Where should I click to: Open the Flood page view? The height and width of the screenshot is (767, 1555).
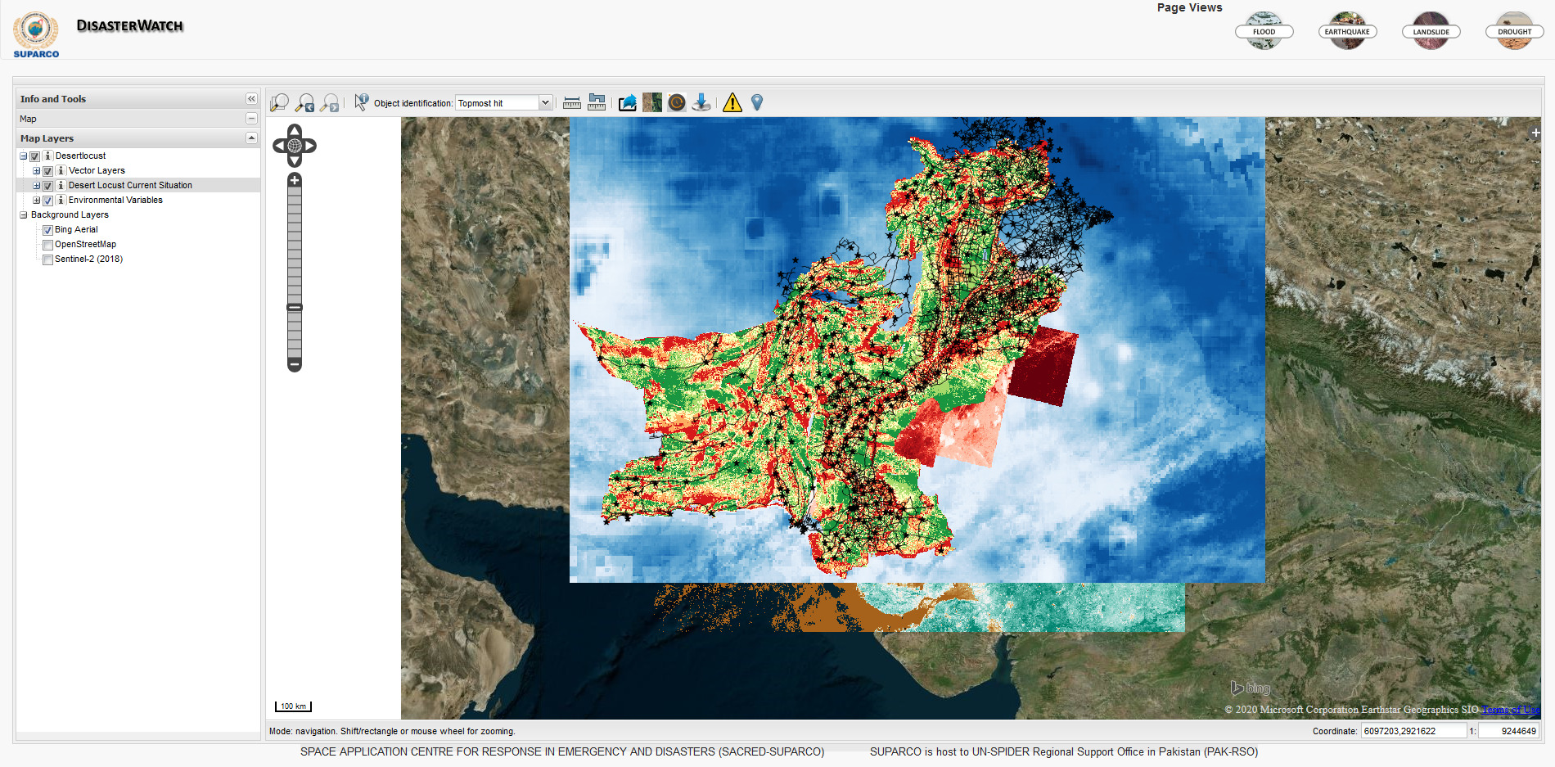tap(1264, 32)
